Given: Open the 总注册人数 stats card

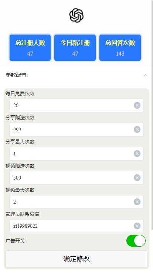Looking at the screenshot, I should point(30,48).
